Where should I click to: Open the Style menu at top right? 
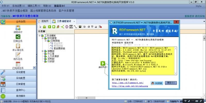[x=198, y=6]
